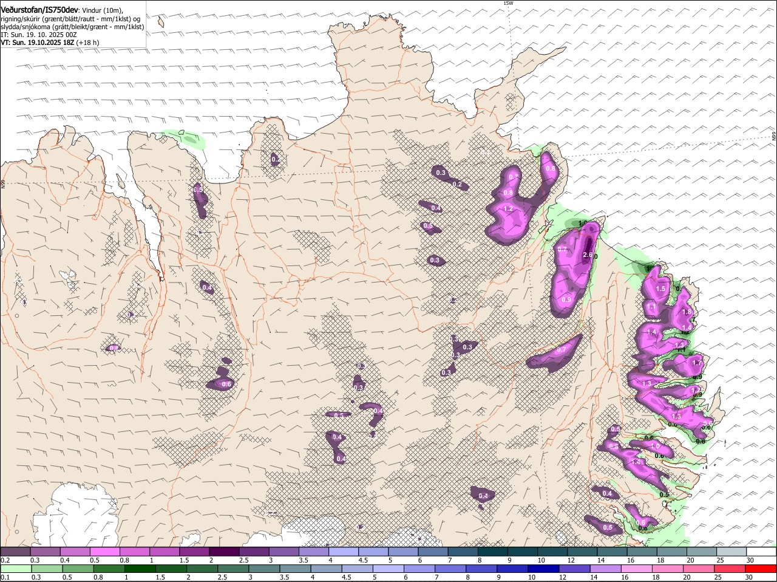
Task: Pick top legend swatch between 3 and 3.5
Action: 283,552
